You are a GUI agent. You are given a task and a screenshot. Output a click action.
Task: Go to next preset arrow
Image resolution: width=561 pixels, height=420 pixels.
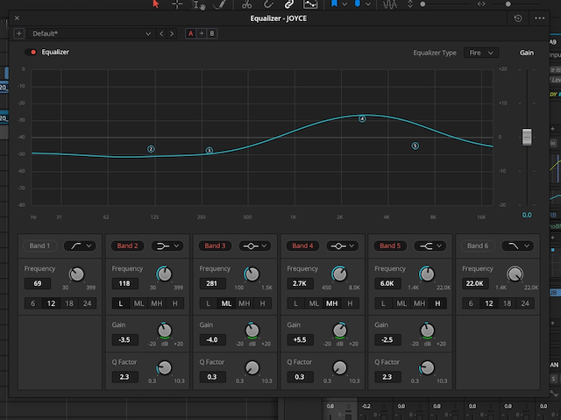click(172, 33)
